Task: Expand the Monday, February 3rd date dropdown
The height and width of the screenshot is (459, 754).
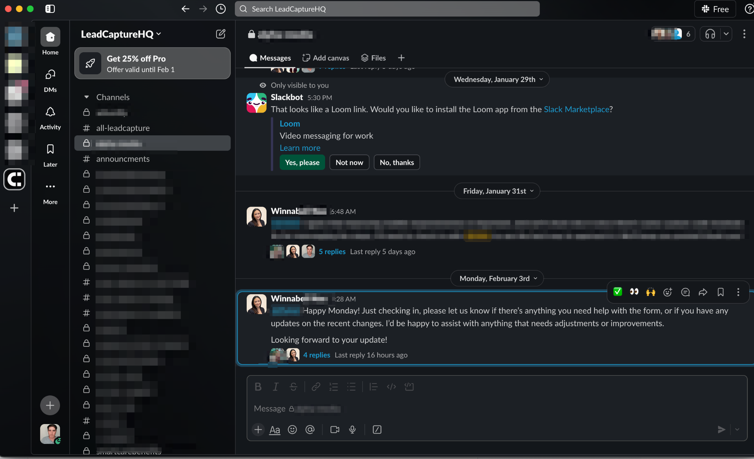Action: [497, 278]
